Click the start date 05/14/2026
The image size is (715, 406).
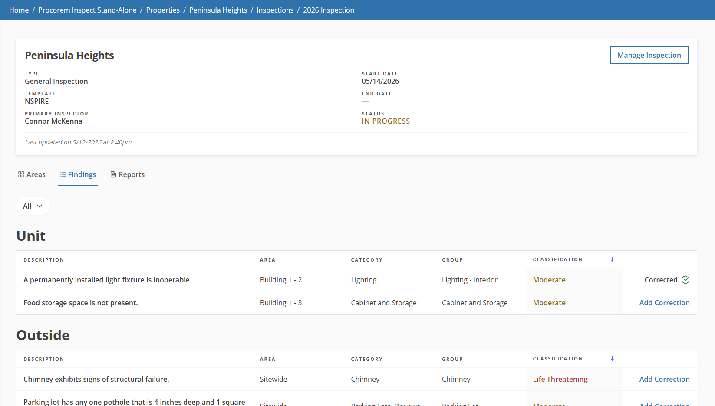pyautogui.click(x=380, y=81)
